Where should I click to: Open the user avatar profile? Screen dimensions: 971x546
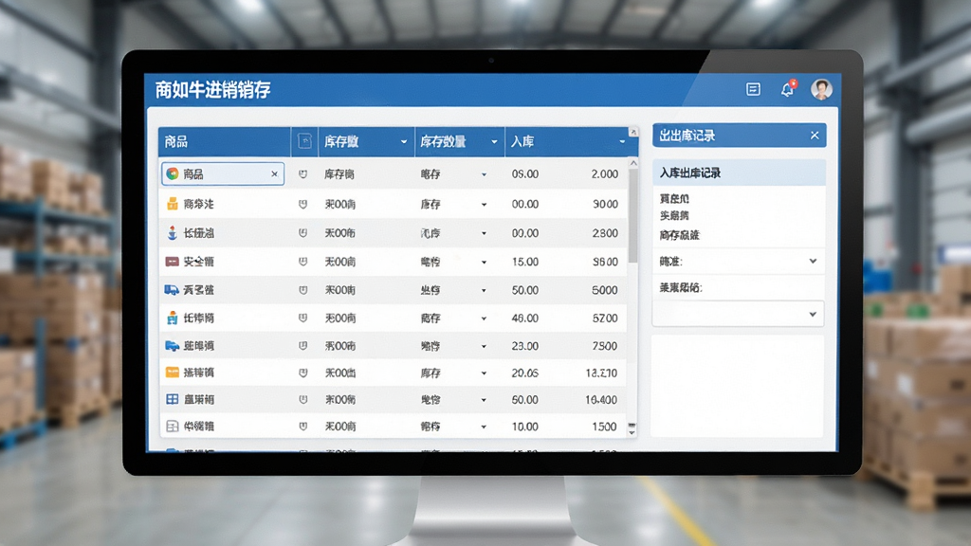coord(822,90)
